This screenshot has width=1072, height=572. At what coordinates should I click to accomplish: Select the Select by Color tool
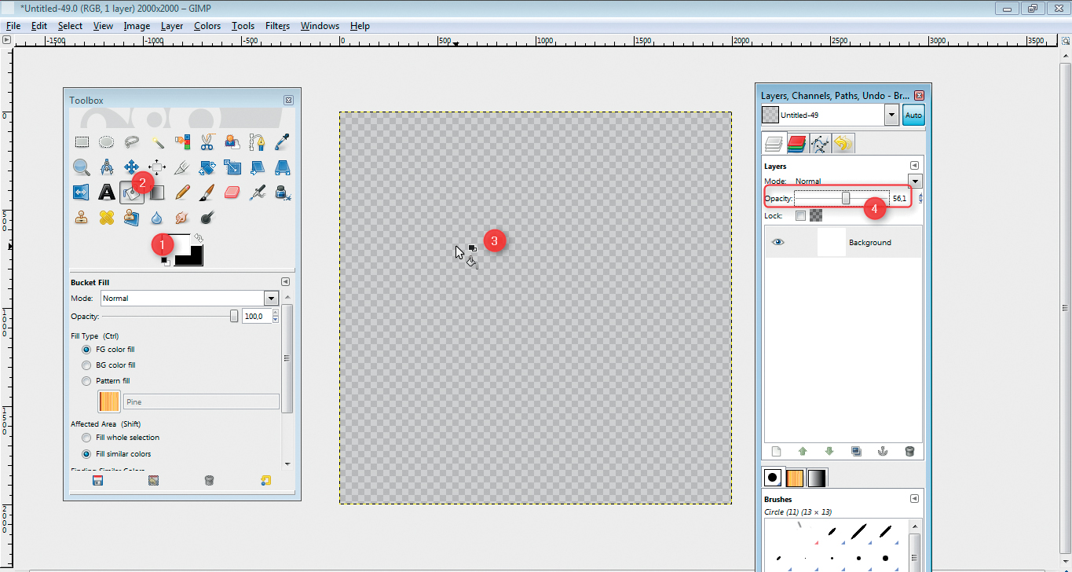coord(182,142)
